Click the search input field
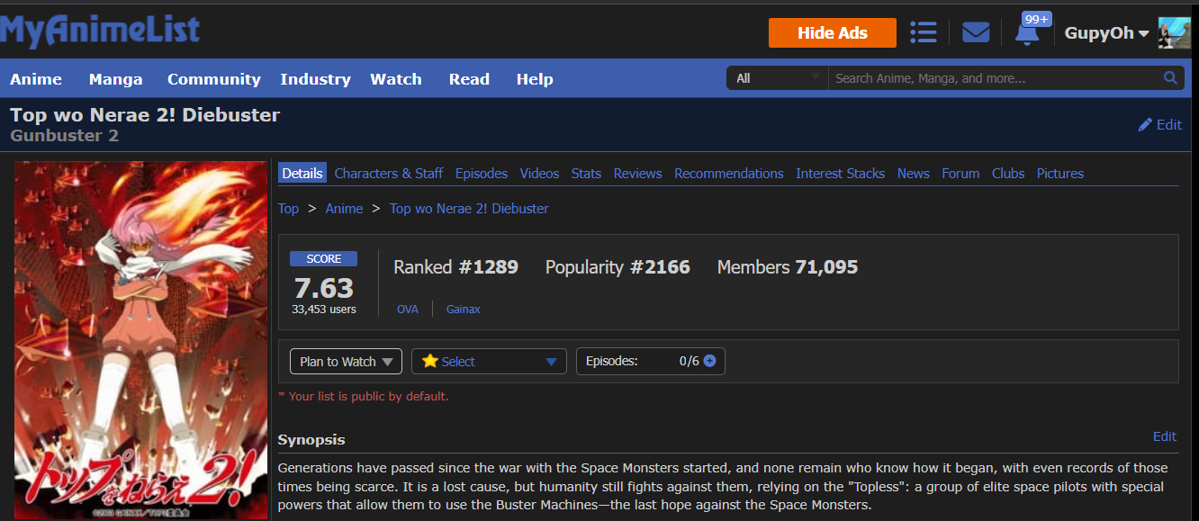Image resolution: width=1199 pixels, height=521 pixels. pos(995,78)
